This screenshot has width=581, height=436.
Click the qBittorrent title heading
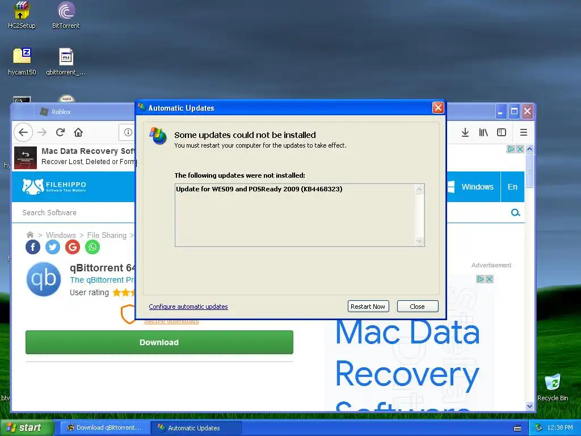tap(103, 268)
